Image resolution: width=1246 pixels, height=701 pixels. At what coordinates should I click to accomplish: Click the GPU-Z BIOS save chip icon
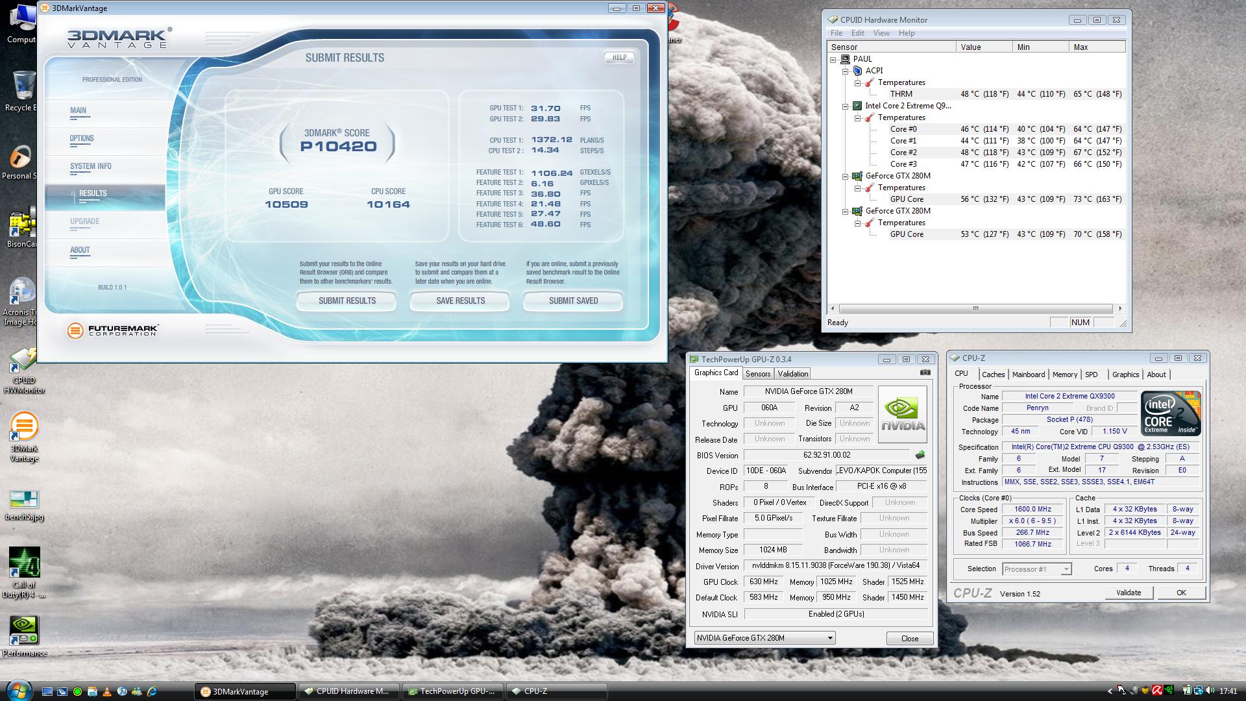pos(920,455)
